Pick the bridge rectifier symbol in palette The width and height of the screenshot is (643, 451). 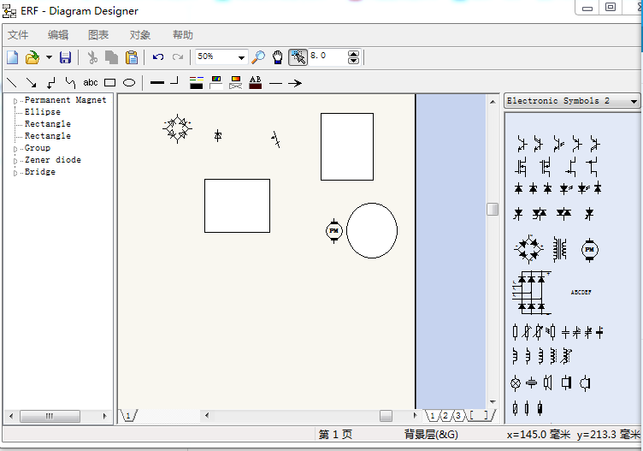pos(528,249)
